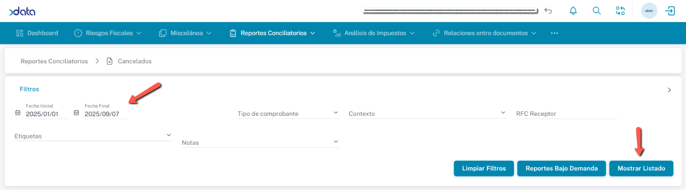
Task: Open Fecha Inicial calendar icon
Action: 18,114
